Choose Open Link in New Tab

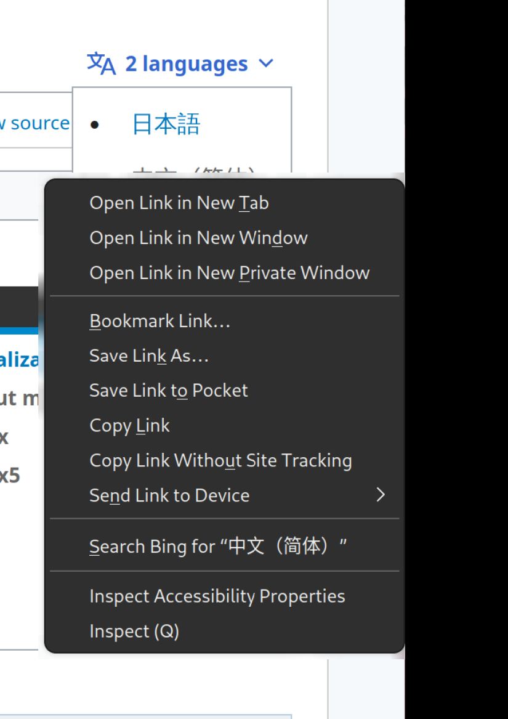(x=179, y=203)
